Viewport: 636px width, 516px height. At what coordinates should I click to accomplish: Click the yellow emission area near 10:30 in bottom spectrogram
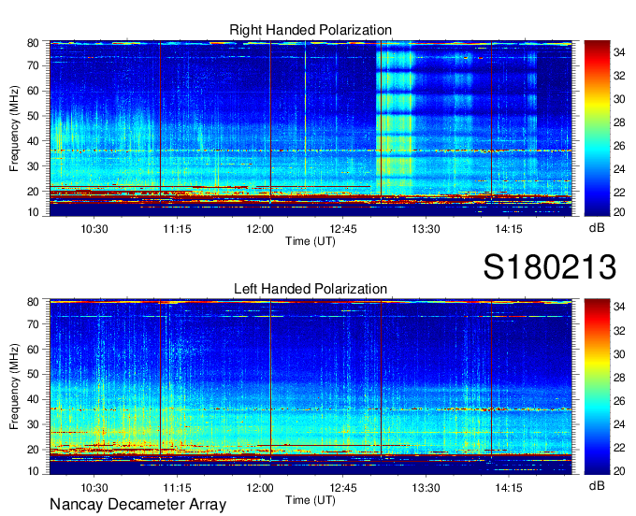pyautogui.click(x=101, y=432)
